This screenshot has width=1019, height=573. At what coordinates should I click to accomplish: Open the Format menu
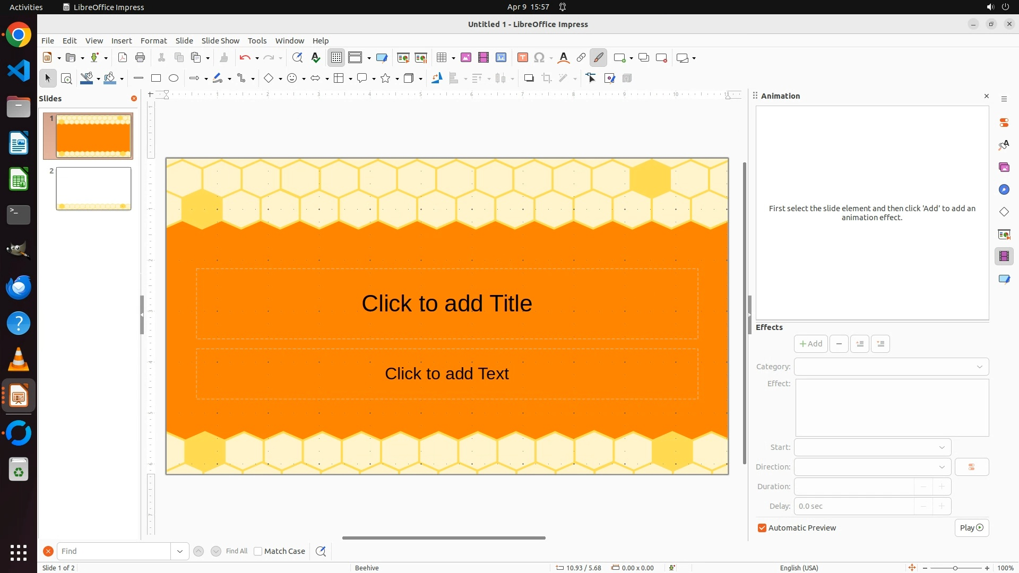point(153,41)
